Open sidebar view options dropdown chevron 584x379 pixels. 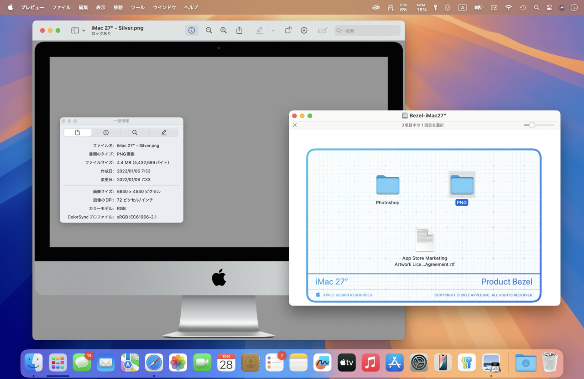(x=83, y=31)
